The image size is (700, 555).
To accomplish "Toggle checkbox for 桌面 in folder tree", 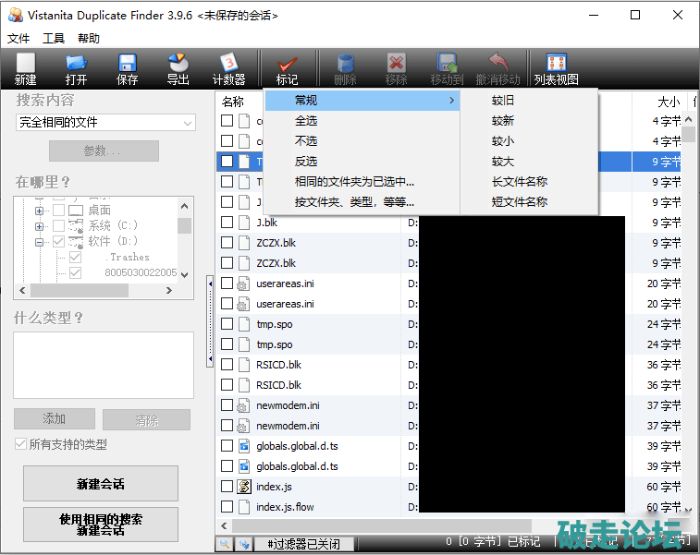I will pos(59,211).
